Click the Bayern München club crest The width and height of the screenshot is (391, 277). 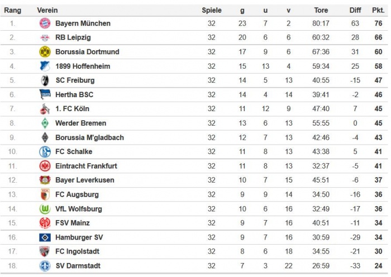45,23
